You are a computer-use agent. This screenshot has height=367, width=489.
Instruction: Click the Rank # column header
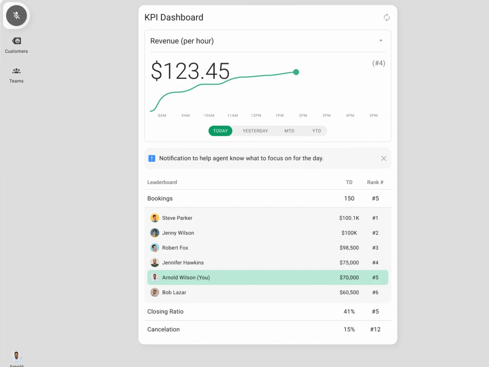tap(375, 182)
